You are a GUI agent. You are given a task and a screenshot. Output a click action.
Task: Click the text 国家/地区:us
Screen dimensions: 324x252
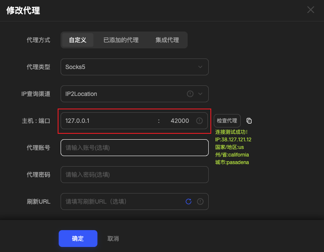point(229,147)
